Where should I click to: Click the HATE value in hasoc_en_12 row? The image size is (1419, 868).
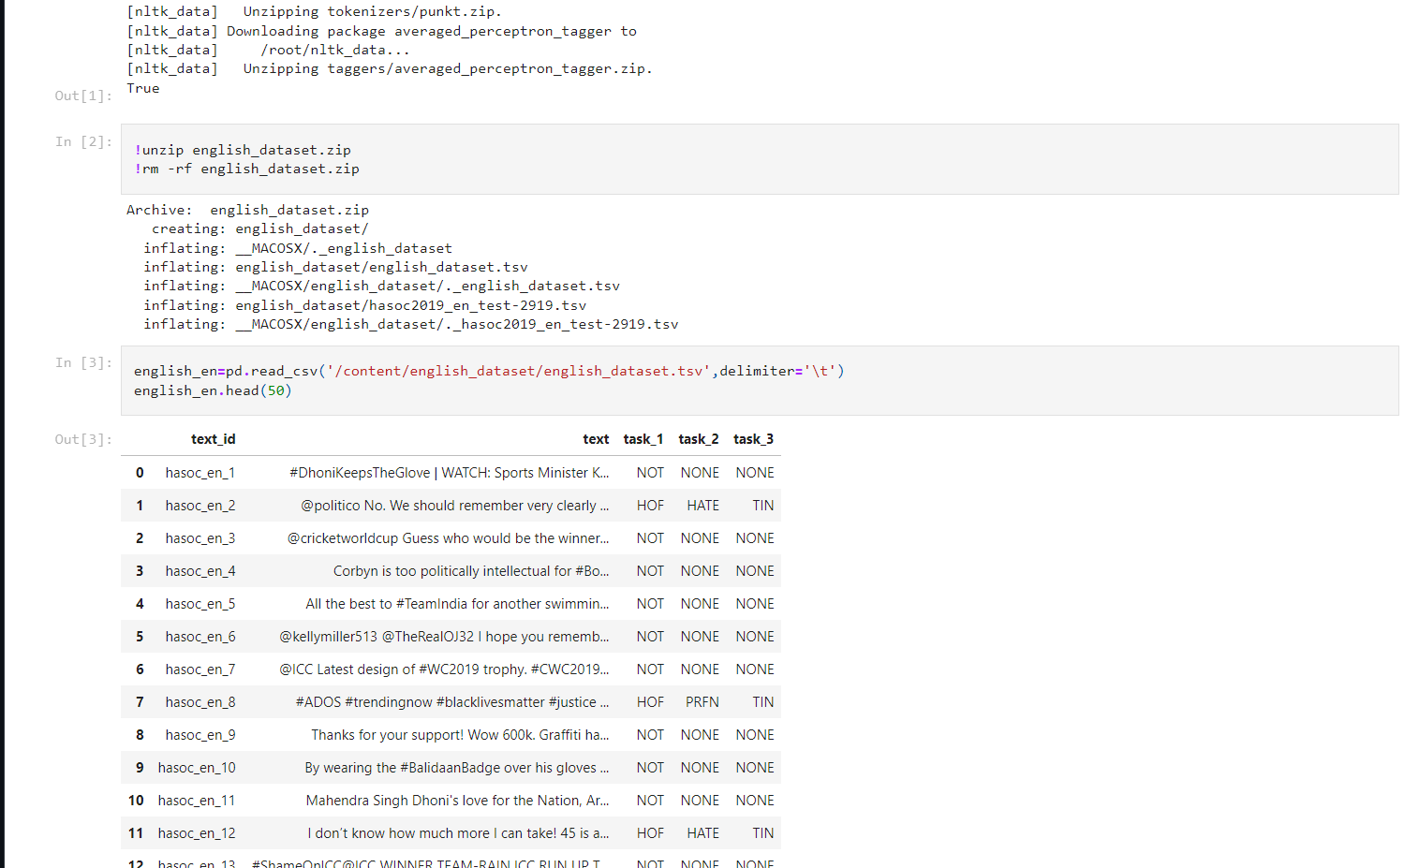click(x=703, y=833)
